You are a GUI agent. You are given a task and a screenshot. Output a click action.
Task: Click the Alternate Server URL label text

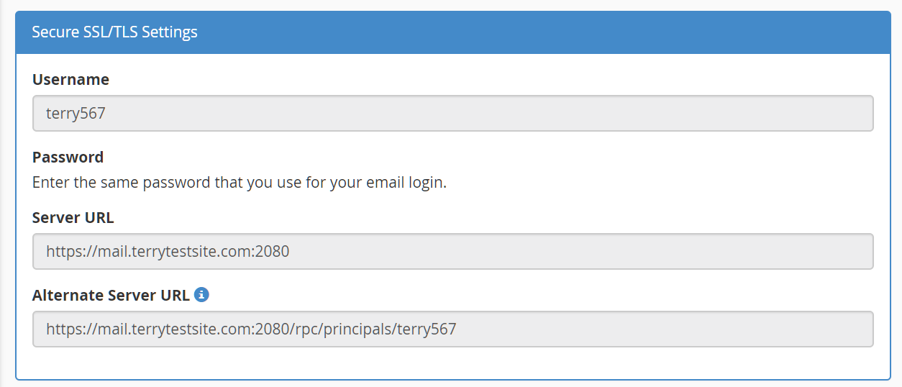point(111,295)
